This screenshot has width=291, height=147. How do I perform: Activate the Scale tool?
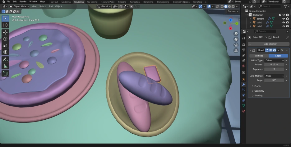tap(5, 46)
